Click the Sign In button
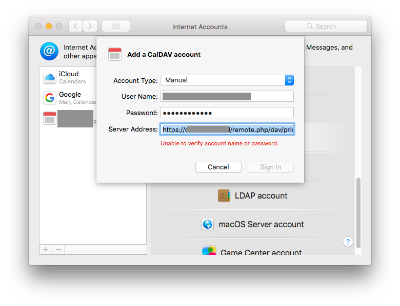Image resolution: width=400 pixels, height=306 pixels. (x=270, y=167)
